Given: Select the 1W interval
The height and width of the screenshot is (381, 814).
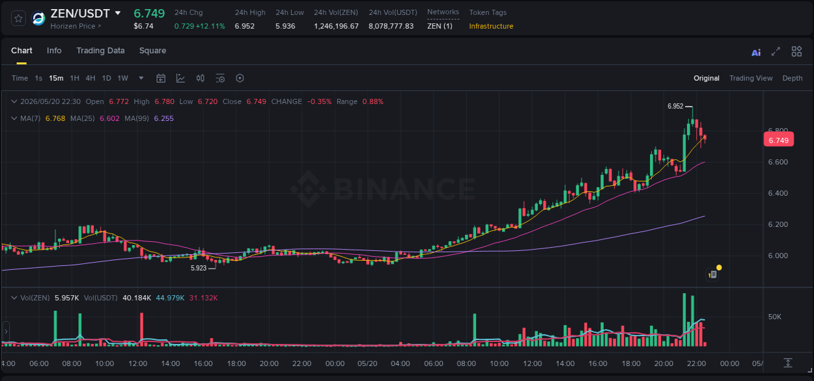Looking at the screenshot, I should click(x=122, y=78).
